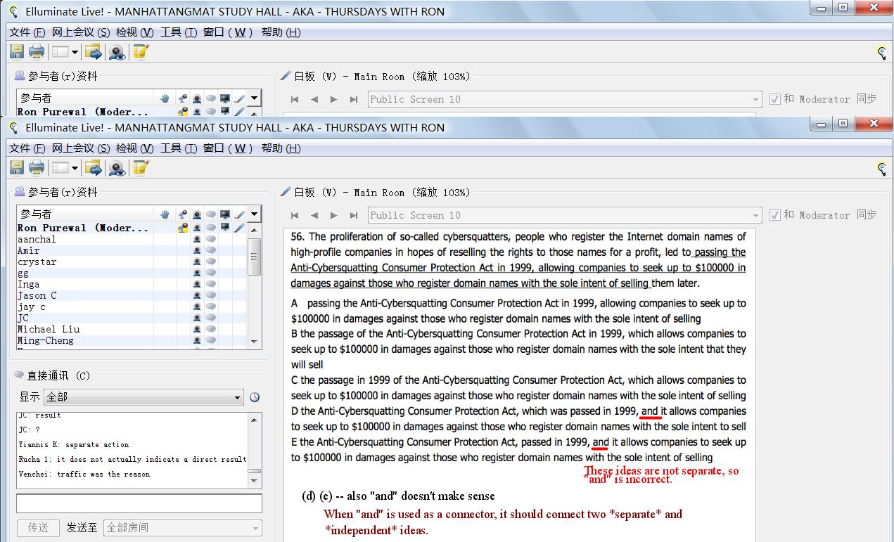The image size is (894, 542).
Task: Open 窗口(W) menu in front window
Action: pos(228,148)
